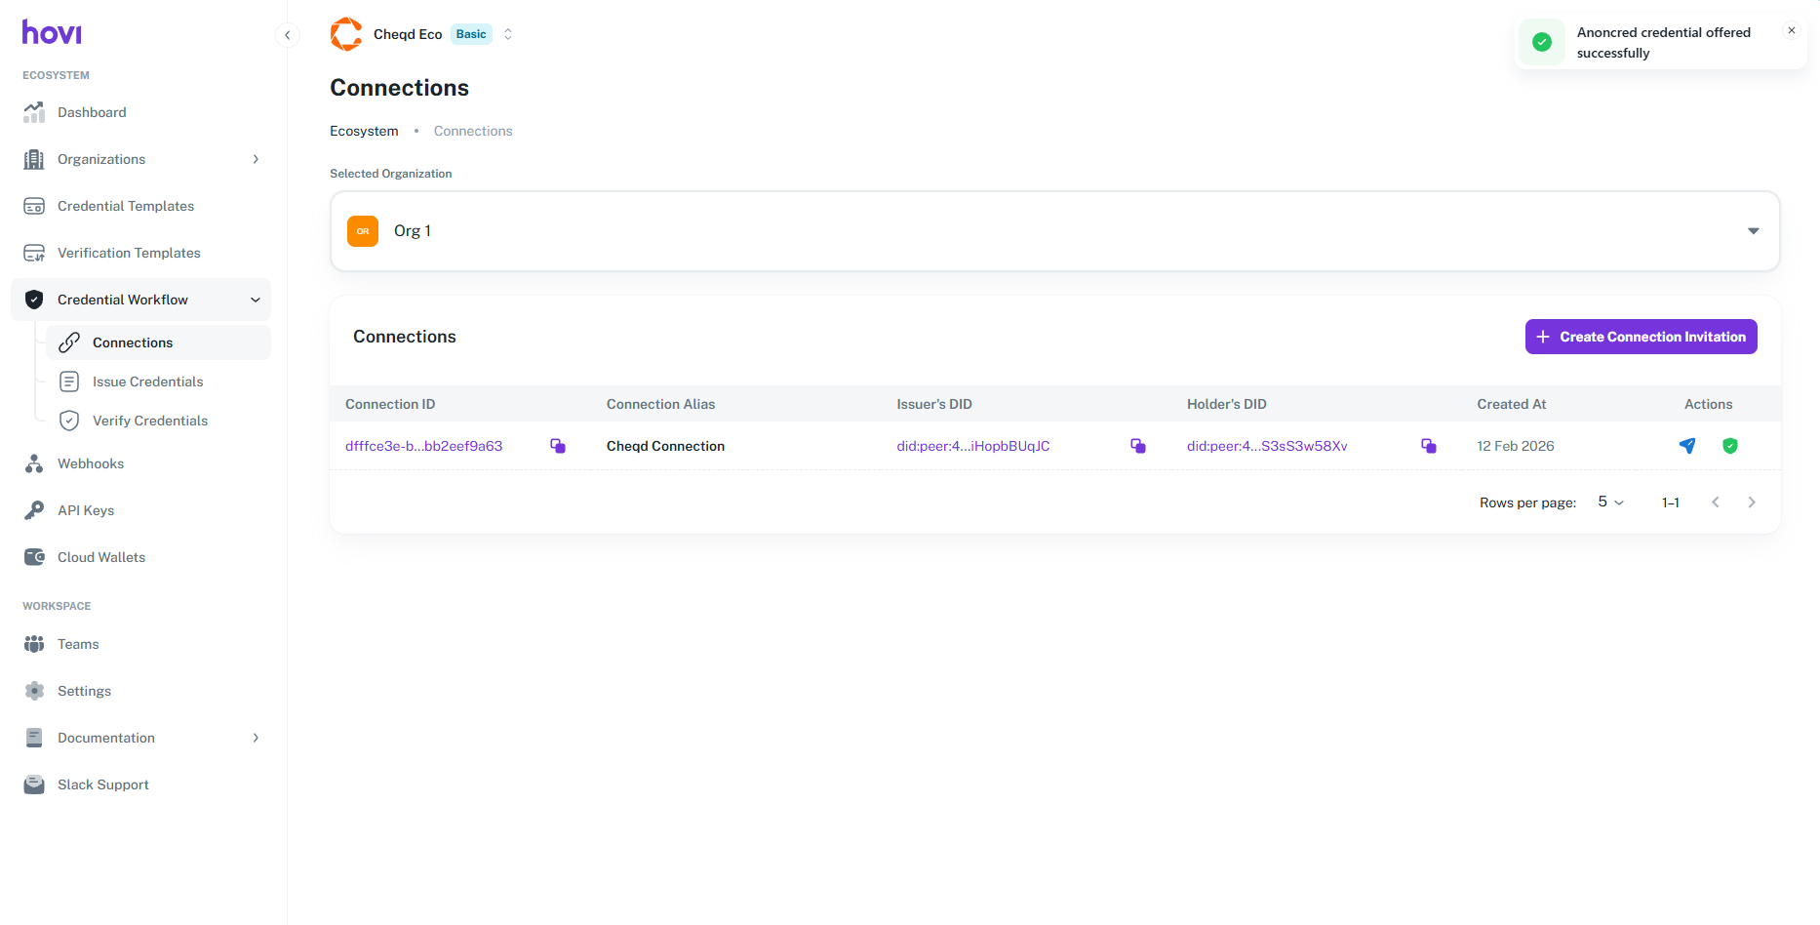Click the paper-plane issue credential icon
This screenshot has width=1820, height=925.
click(1686, 446)
